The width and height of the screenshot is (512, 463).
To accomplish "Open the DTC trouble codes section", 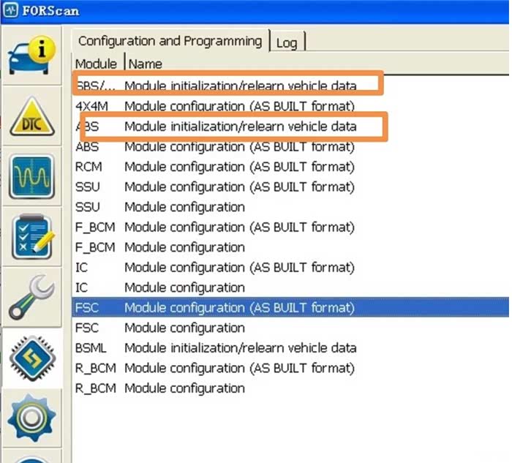I will (32, 116).
